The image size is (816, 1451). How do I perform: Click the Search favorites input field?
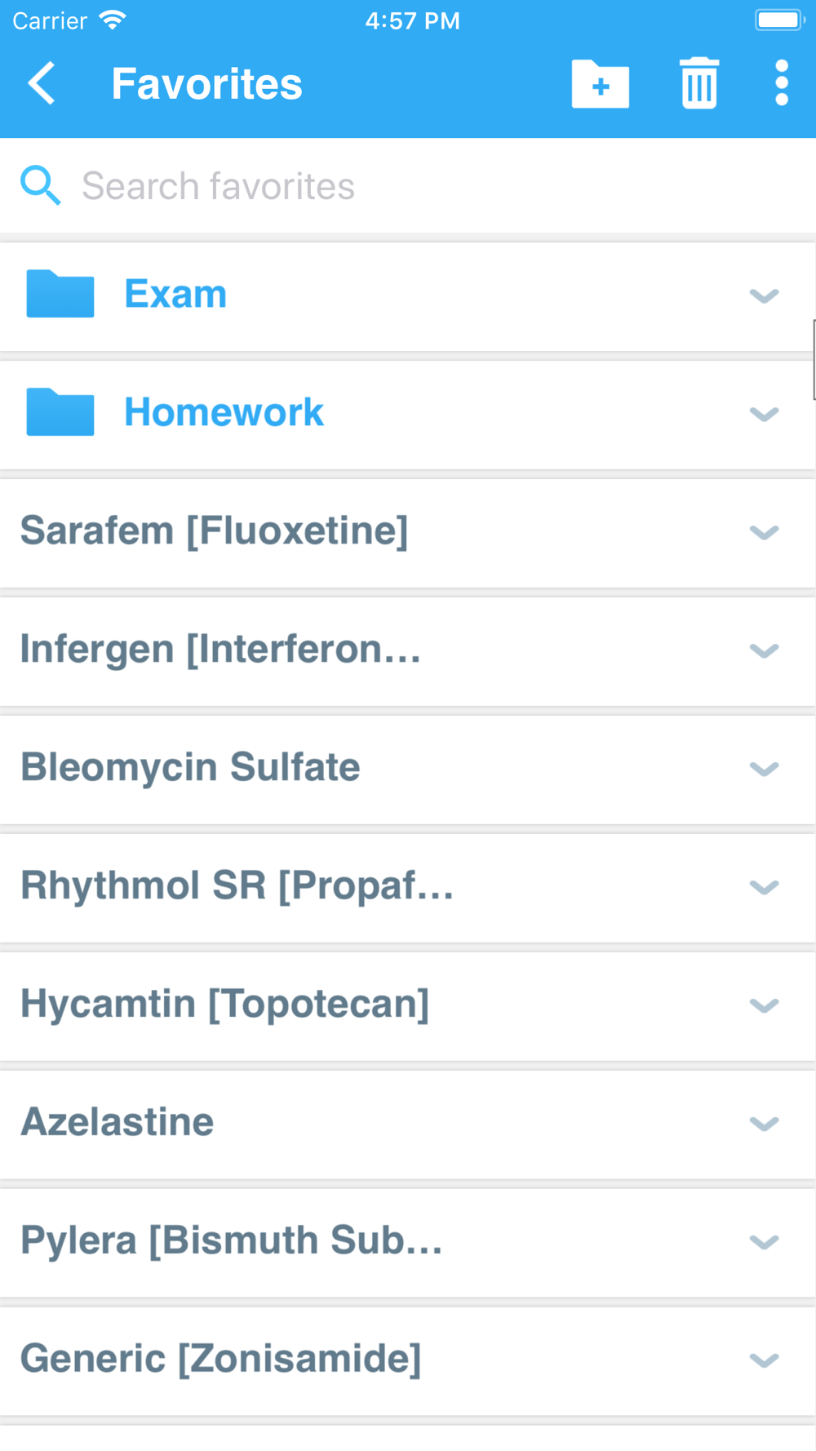tap(408, 186)
